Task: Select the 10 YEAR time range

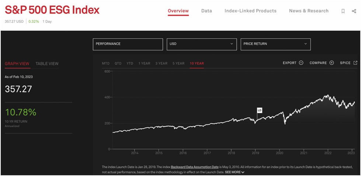Action: 197,63
